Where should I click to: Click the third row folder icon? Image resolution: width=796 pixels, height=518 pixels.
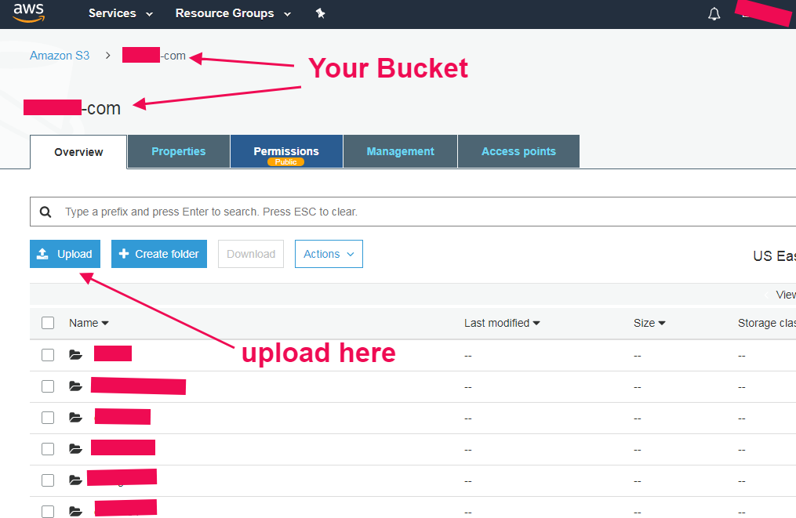75,418
